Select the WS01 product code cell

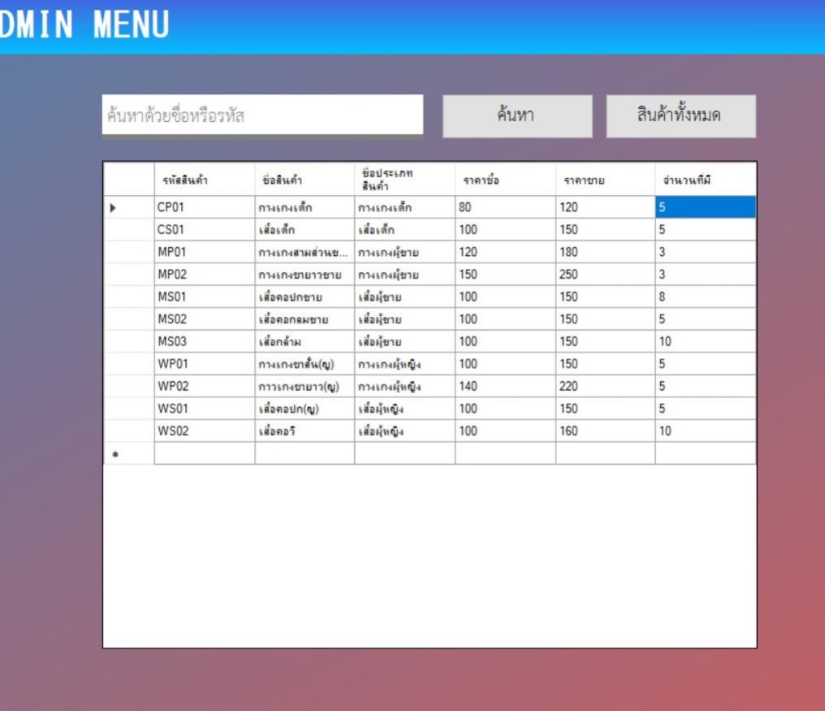point(205,409)
